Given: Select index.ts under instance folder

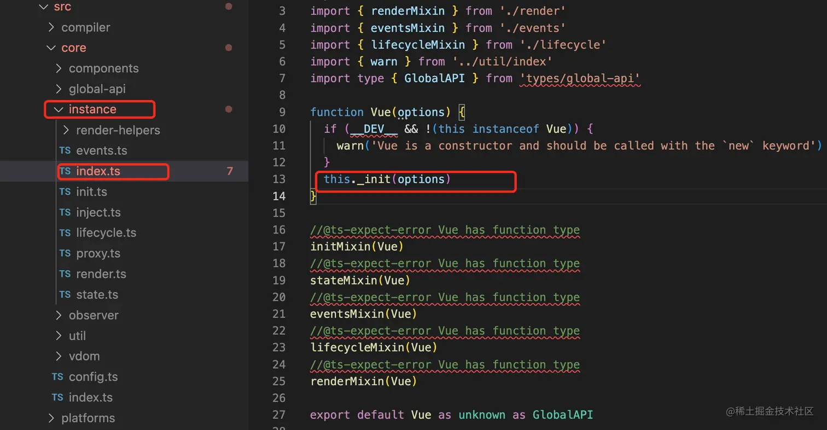Looking at the screenshot, I should coord(98,171).
